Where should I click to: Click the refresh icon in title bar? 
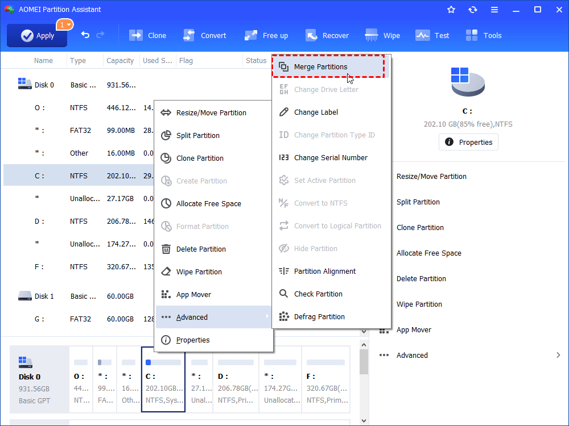click(472, 10)
